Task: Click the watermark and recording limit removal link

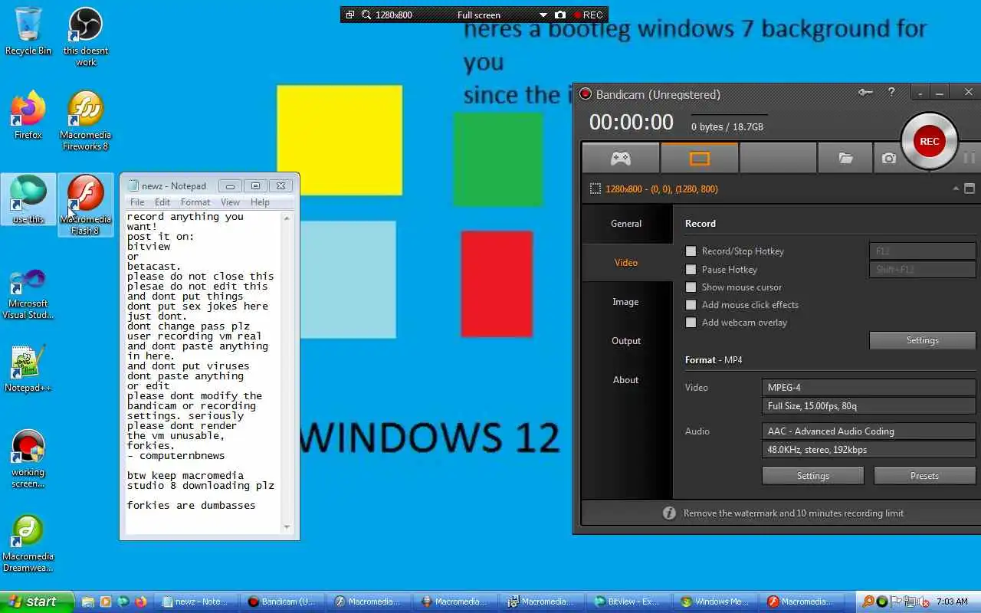Action: coord(793,513)
